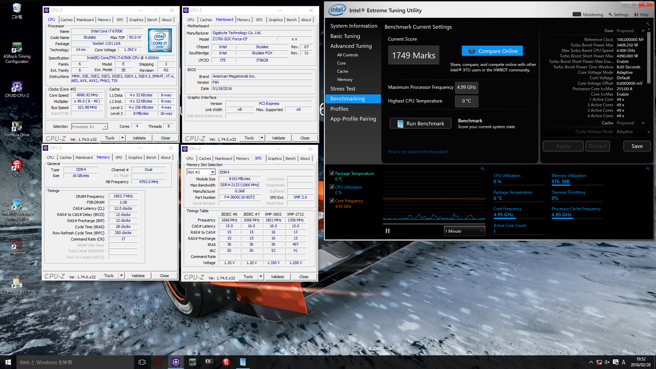Click the Intel XTU taskbar icon

pyautogui.click(x=243, y=362)
